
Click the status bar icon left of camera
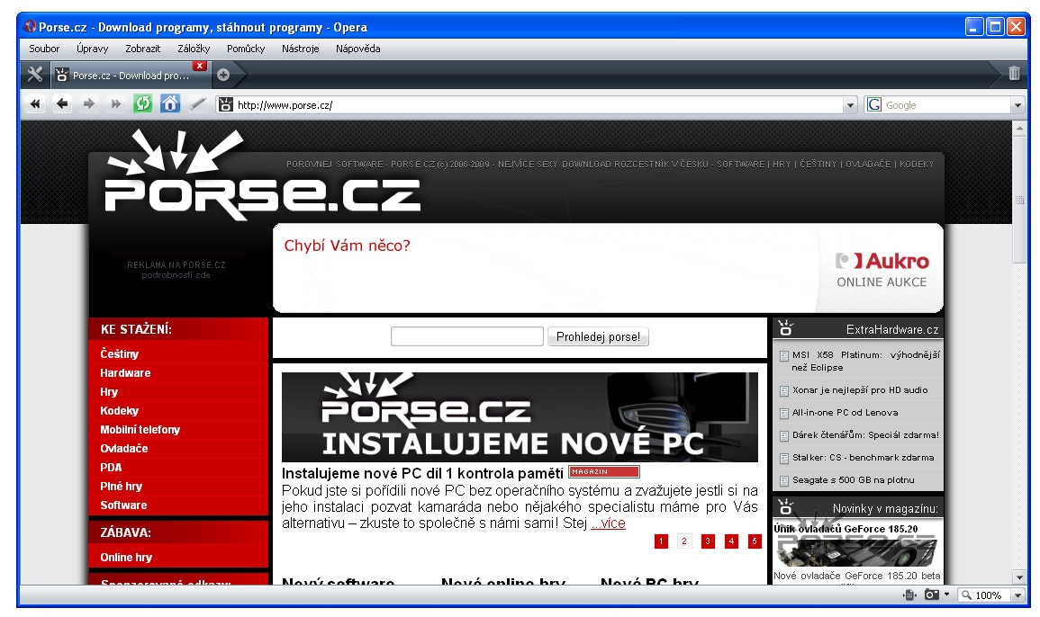coord(910,595)
